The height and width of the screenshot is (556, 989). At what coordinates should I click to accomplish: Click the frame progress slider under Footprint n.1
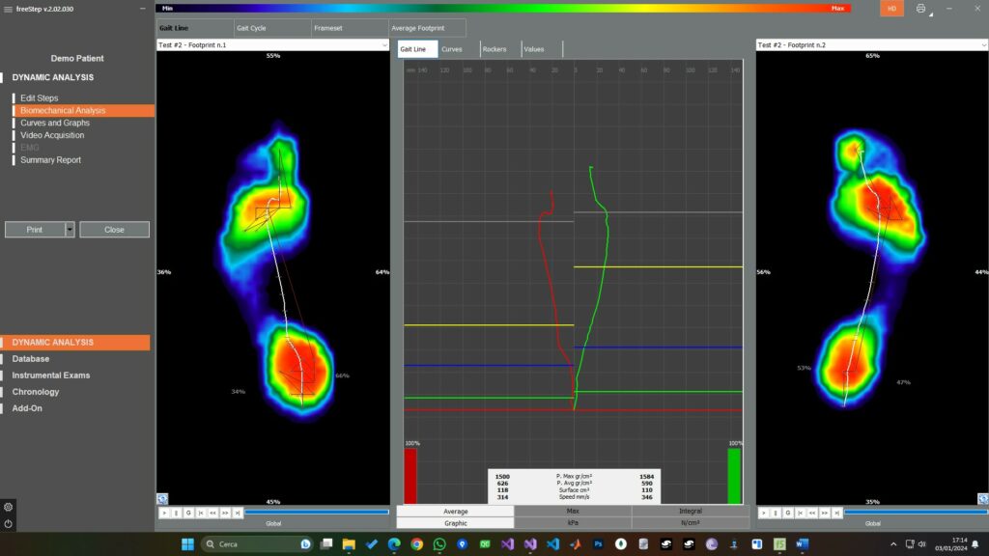tap(319, 512)
